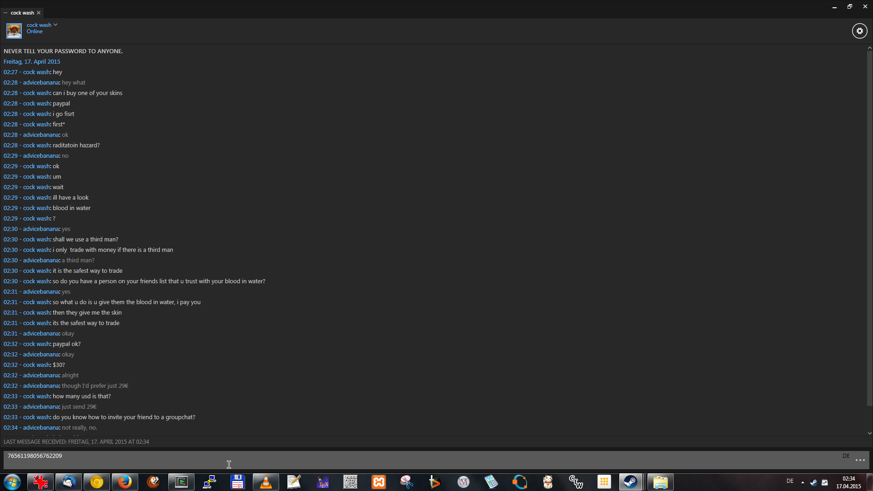Close the cock wash chat tab
This screenshot has height=491, width=873.
coord(39,13)
